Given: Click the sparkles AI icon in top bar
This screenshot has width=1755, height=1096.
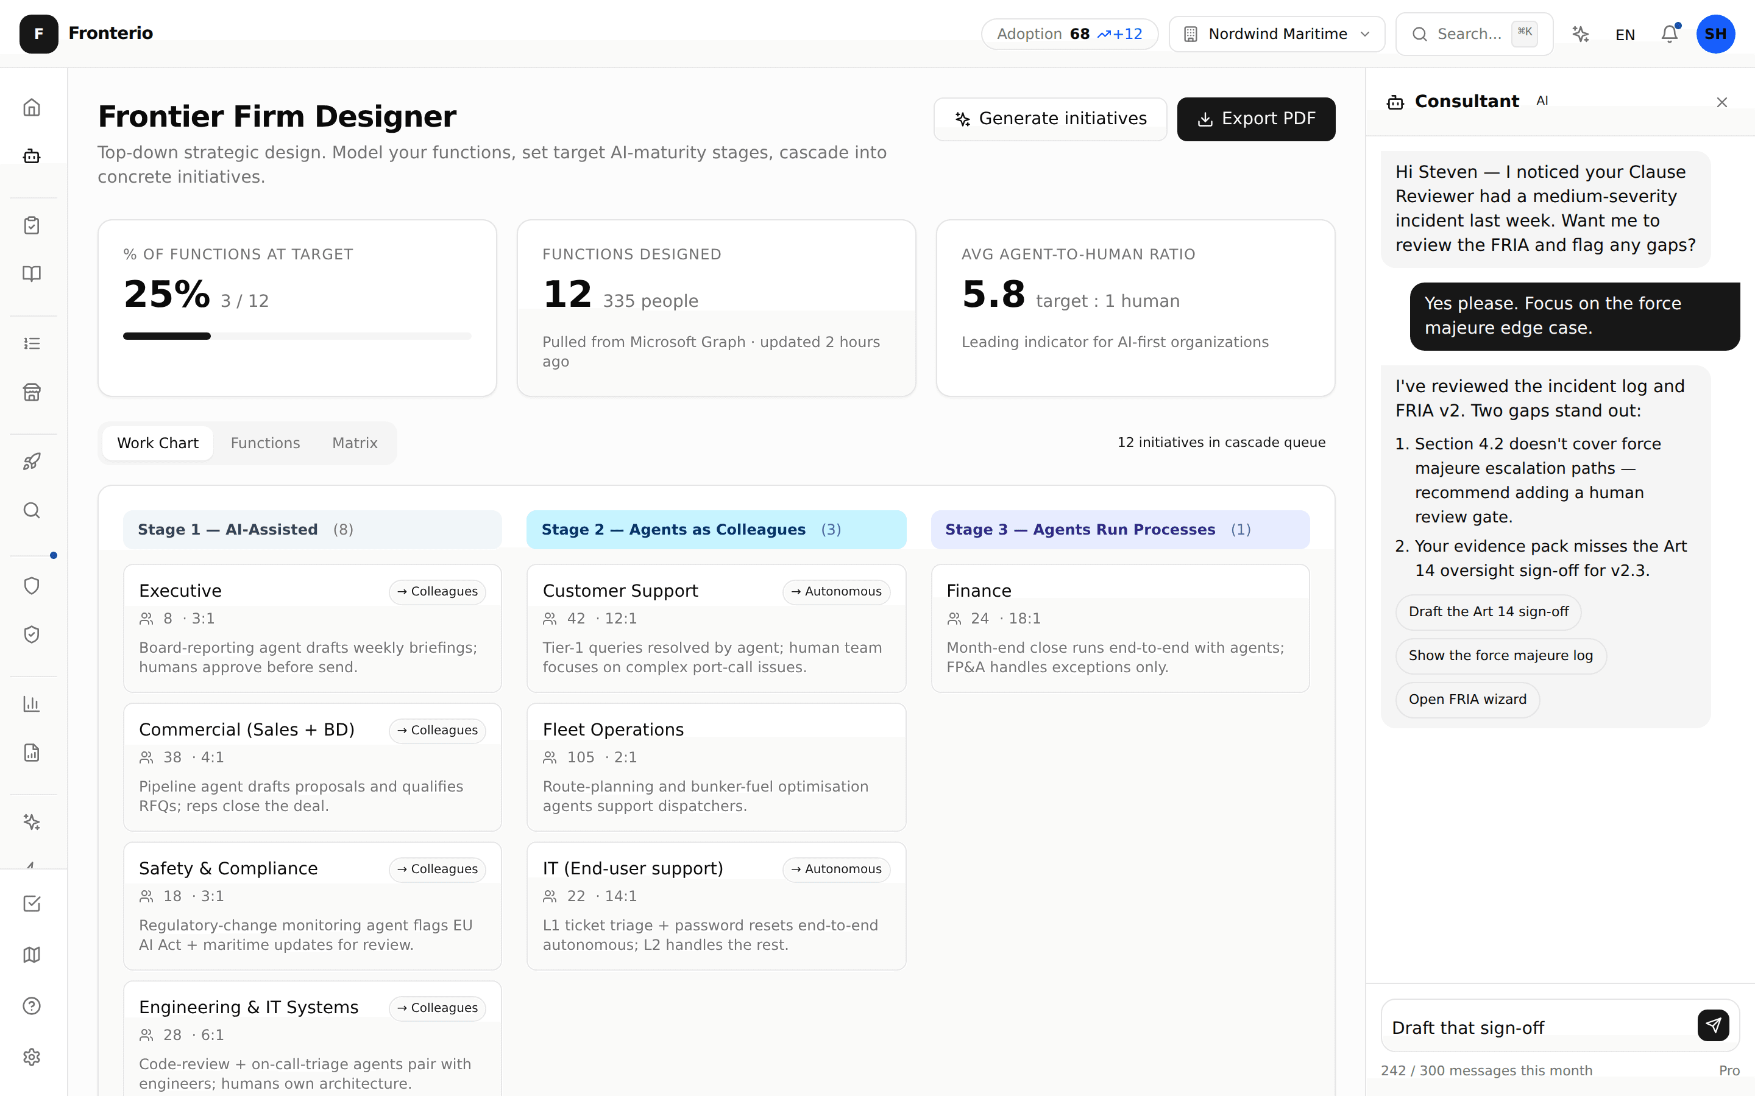Looking at the screenshot, I should pos(1581,34).
